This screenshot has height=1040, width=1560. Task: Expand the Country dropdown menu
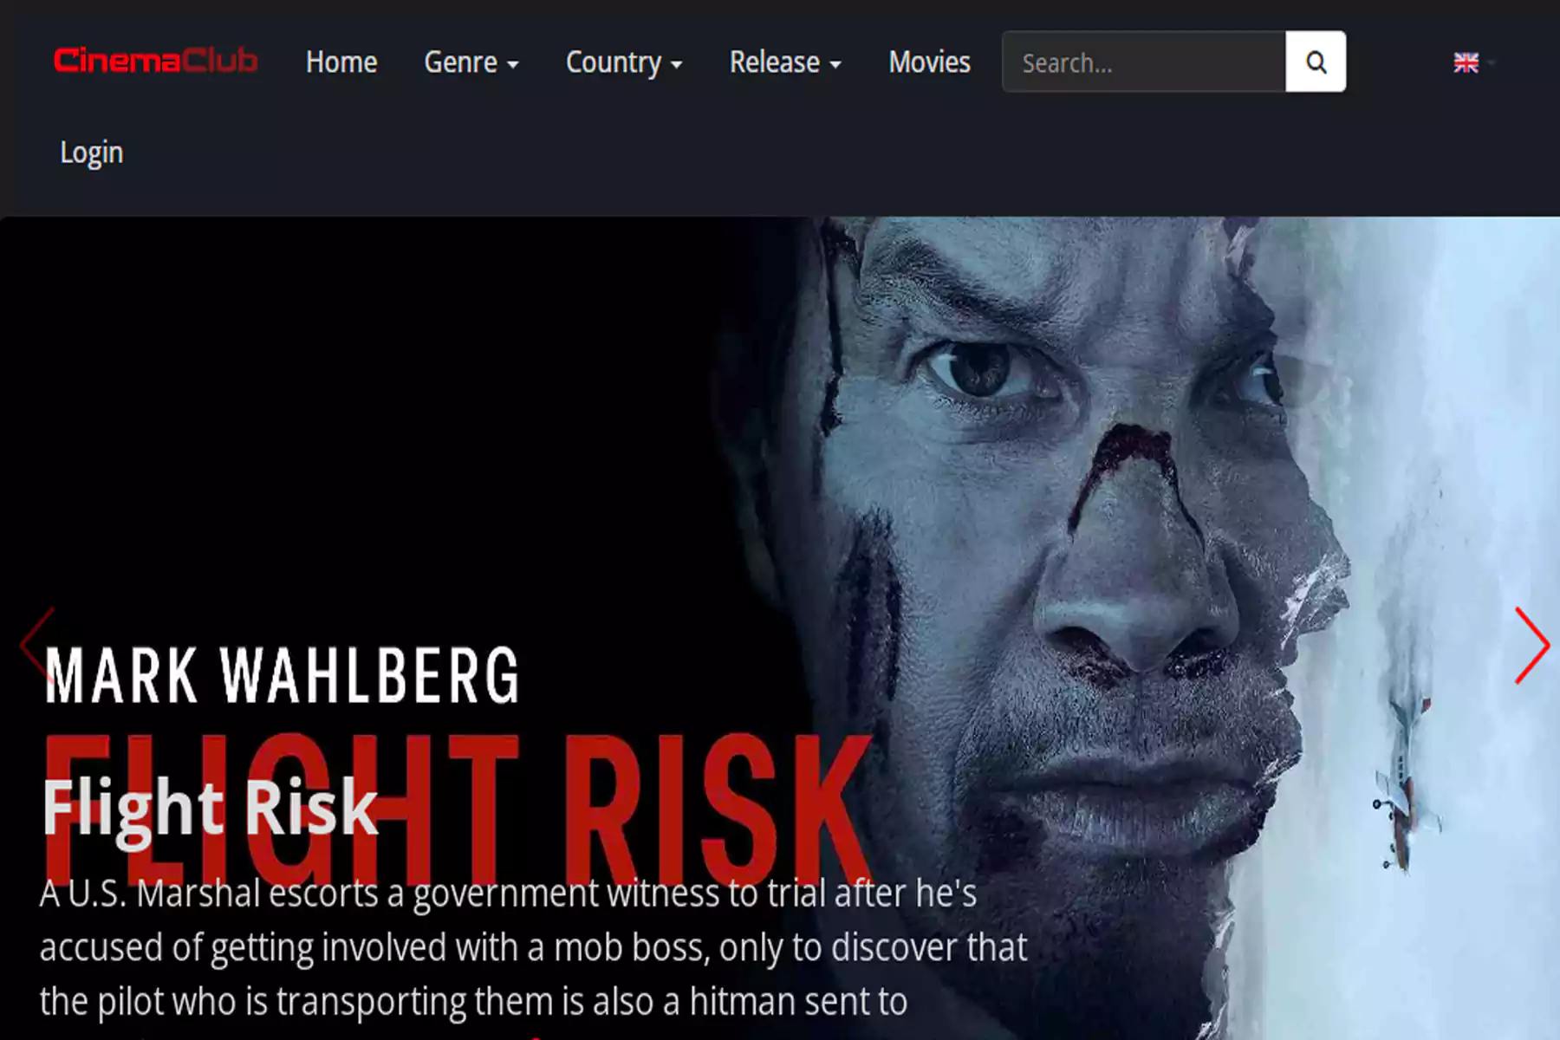pos(624,62)
